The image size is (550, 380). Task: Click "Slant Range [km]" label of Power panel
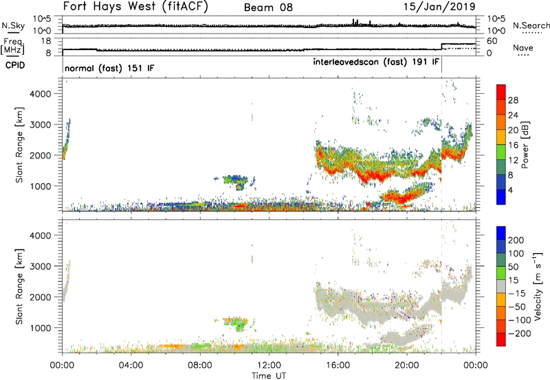pos(19,145)
